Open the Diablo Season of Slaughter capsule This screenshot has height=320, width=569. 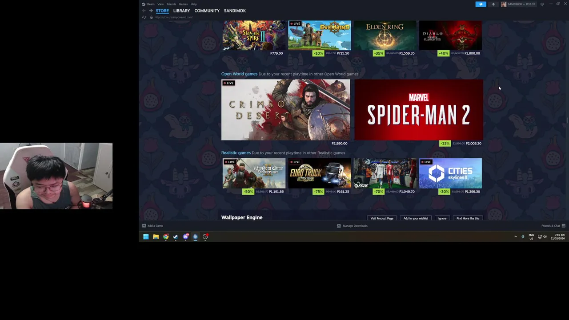pos(450,35)
